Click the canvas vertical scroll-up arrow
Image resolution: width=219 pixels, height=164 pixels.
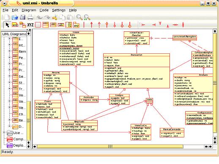(215, 31)
